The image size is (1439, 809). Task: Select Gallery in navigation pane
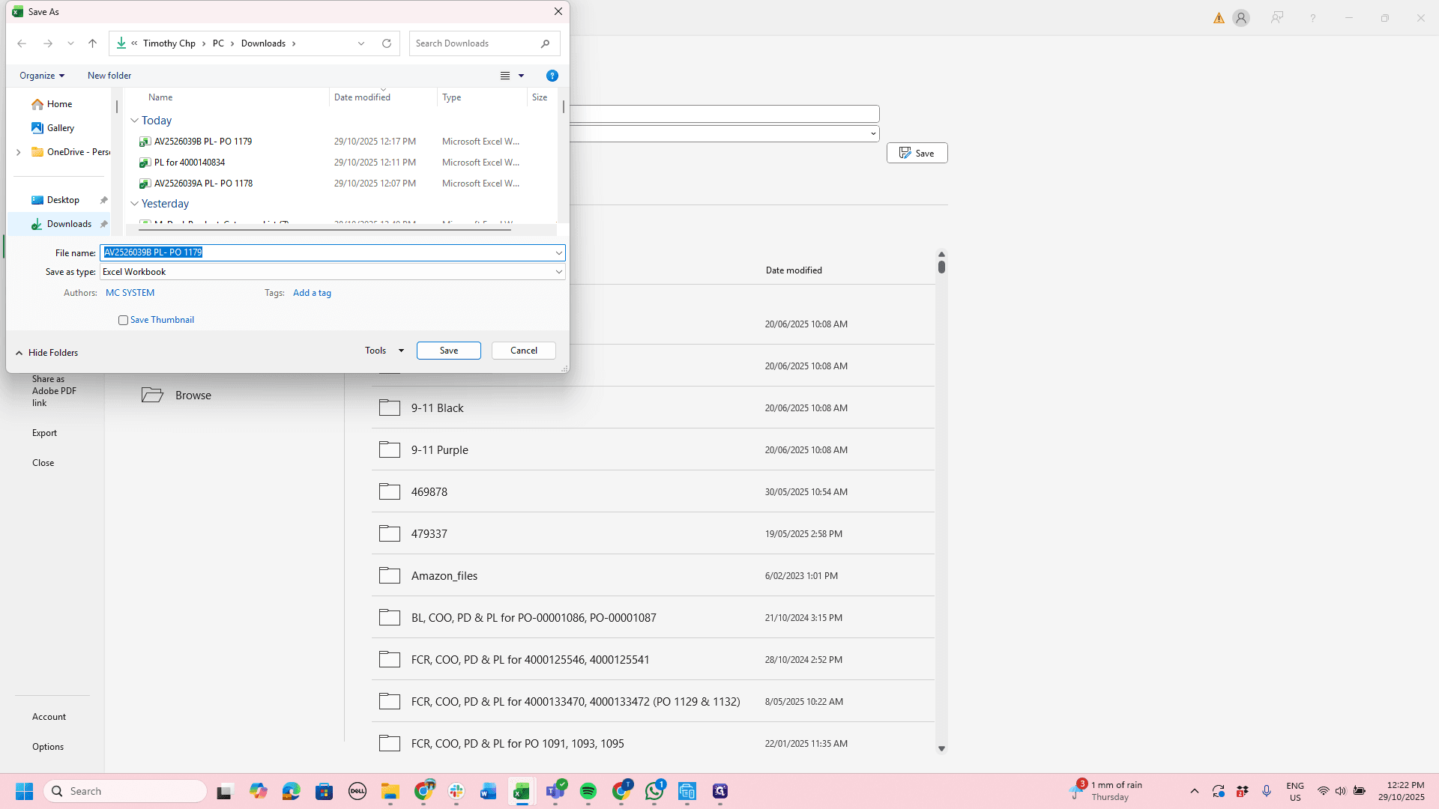61,128
